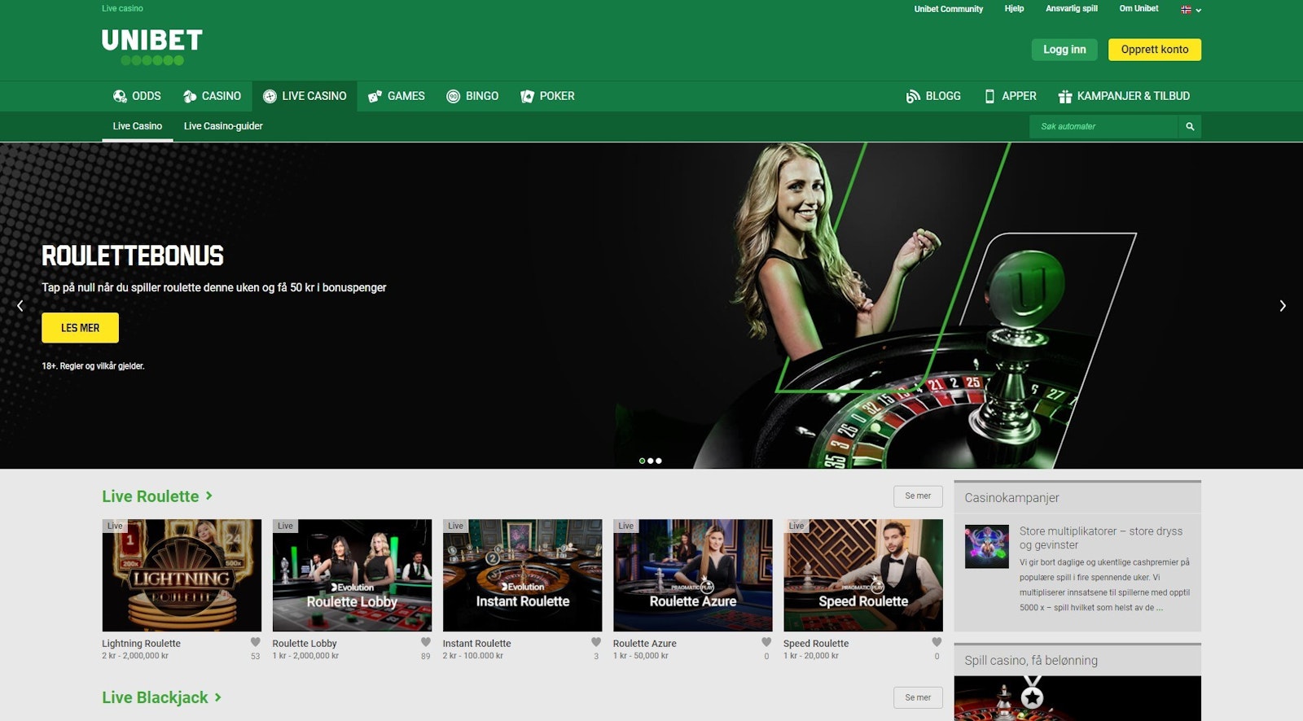The image size is (1303, 721).
Task: Open Roulette Azure game thumbnail
Action: coord(693,575)
